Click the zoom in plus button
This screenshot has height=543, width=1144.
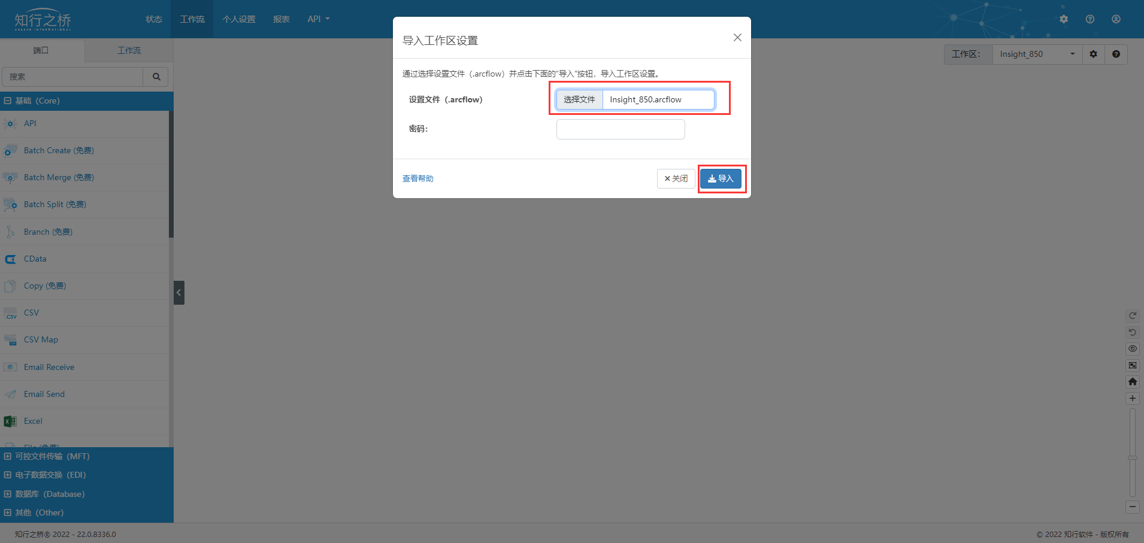(1133, 398)
